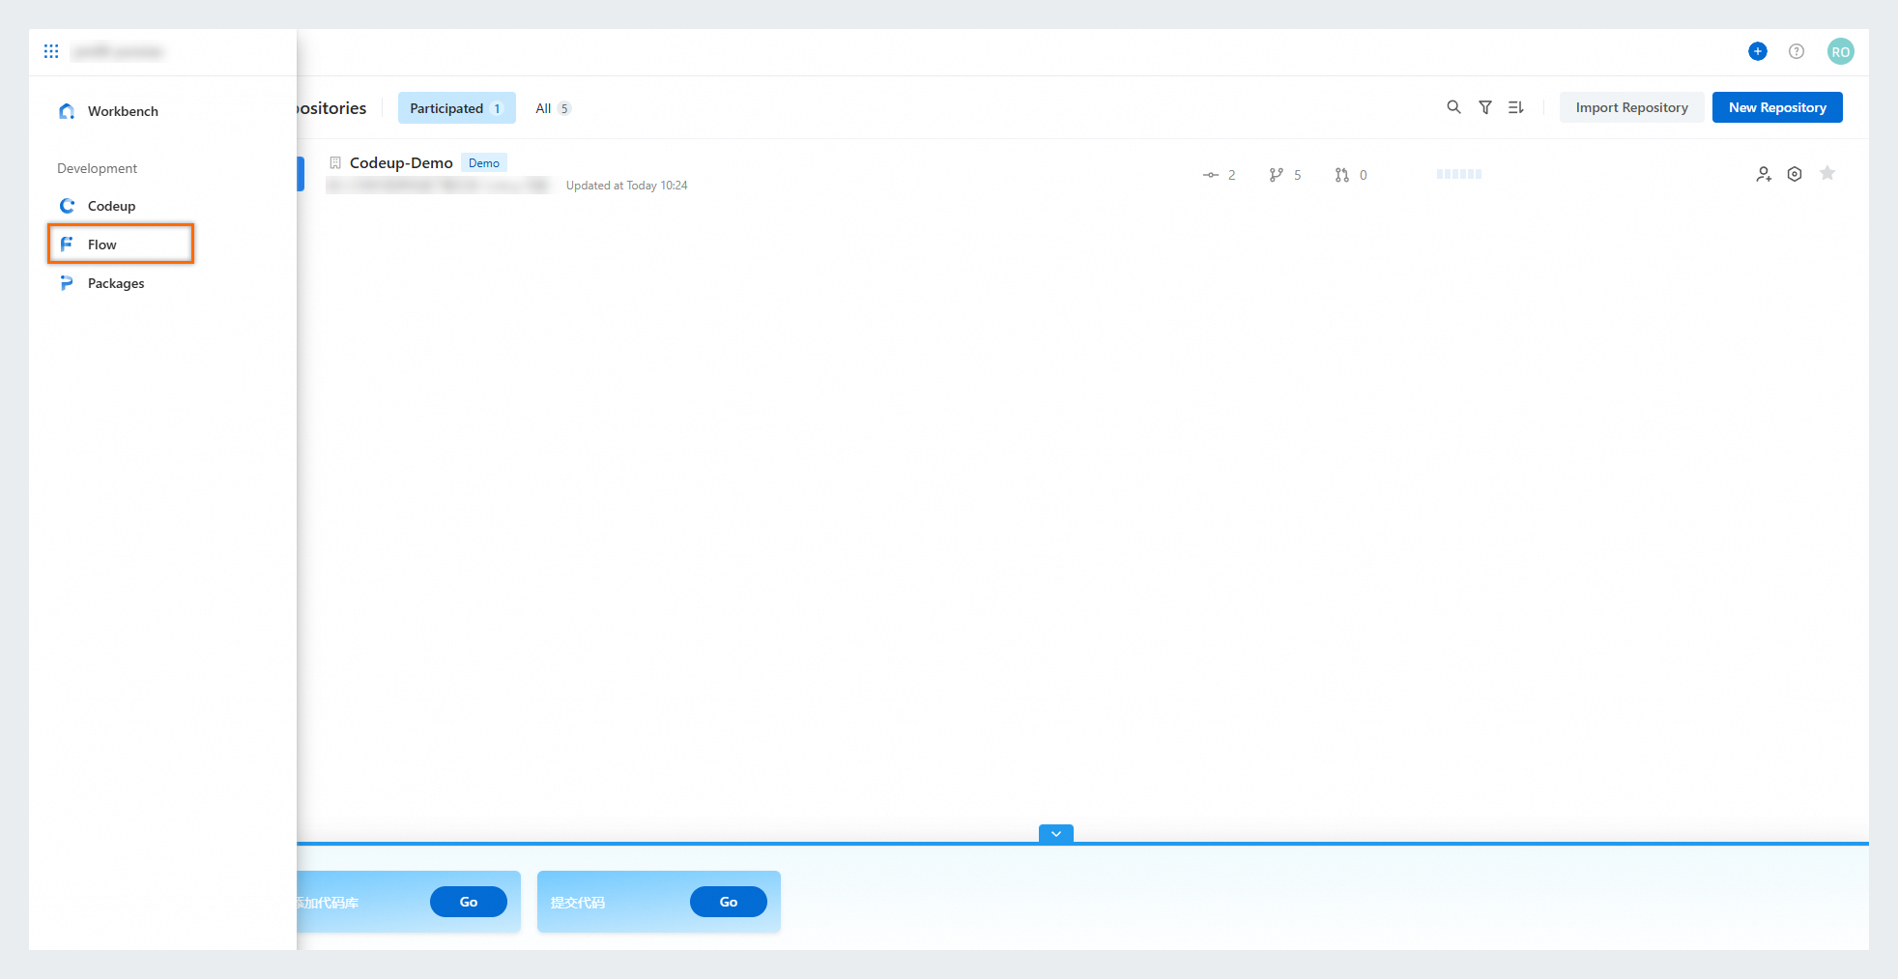
Task: Go to Workbench in the sidebar
Action: pyautogui.click(x=108, y=111)
